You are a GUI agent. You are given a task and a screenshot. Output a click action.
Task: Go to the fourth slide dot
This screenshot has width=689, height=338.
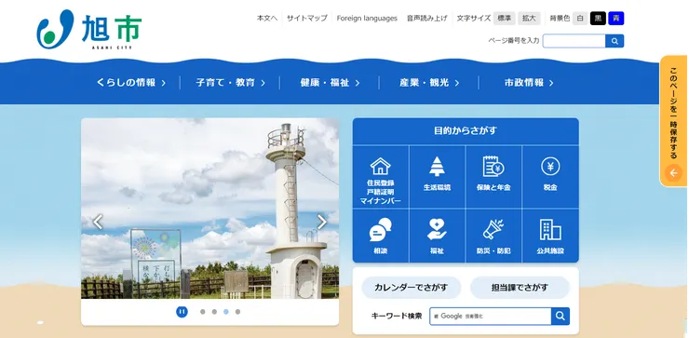(x=237, y=312)
